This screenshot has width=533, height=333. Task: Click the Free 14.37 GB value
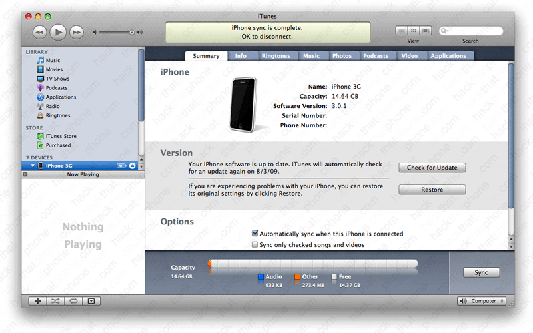(x=349, y=286)
